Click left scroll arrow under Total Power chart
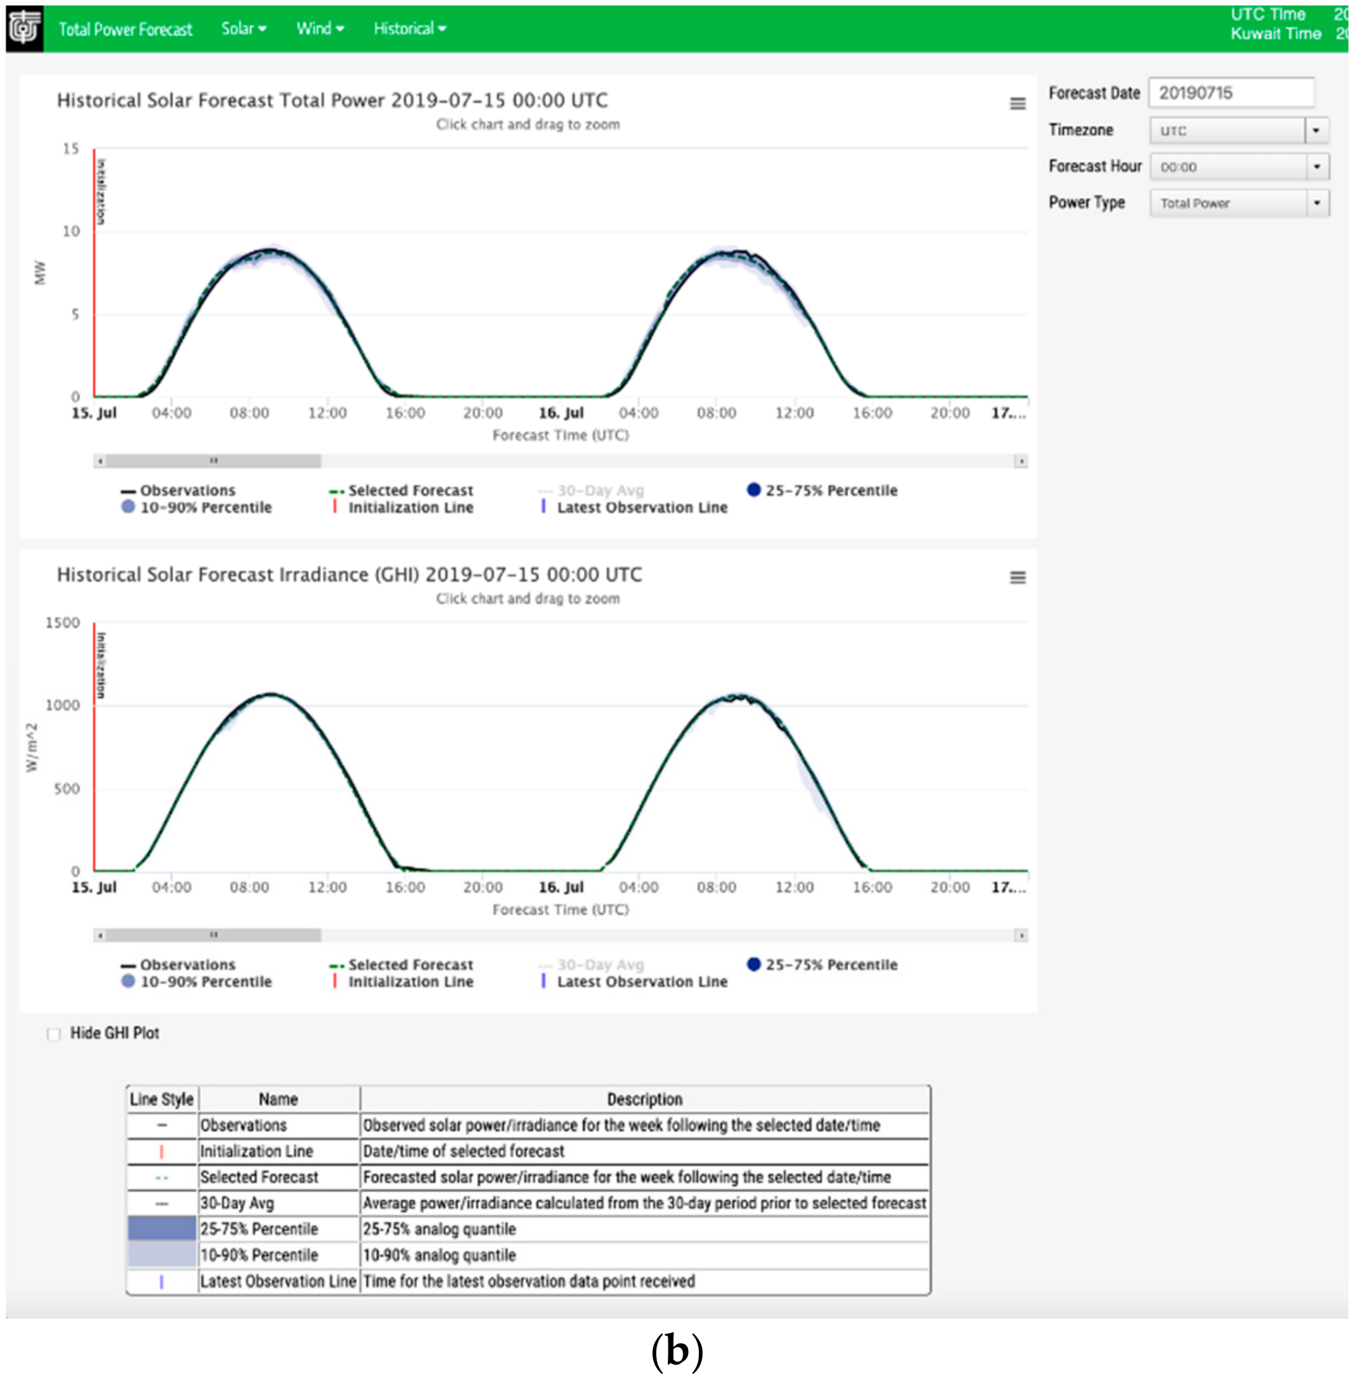This screenshot has width=1353, height=1383. 100,461
